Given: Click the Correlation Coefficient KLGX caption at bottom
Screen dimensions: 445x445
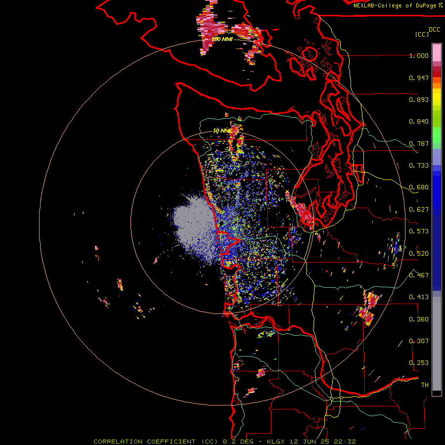Looking at the screenshot, I should 224,442.
